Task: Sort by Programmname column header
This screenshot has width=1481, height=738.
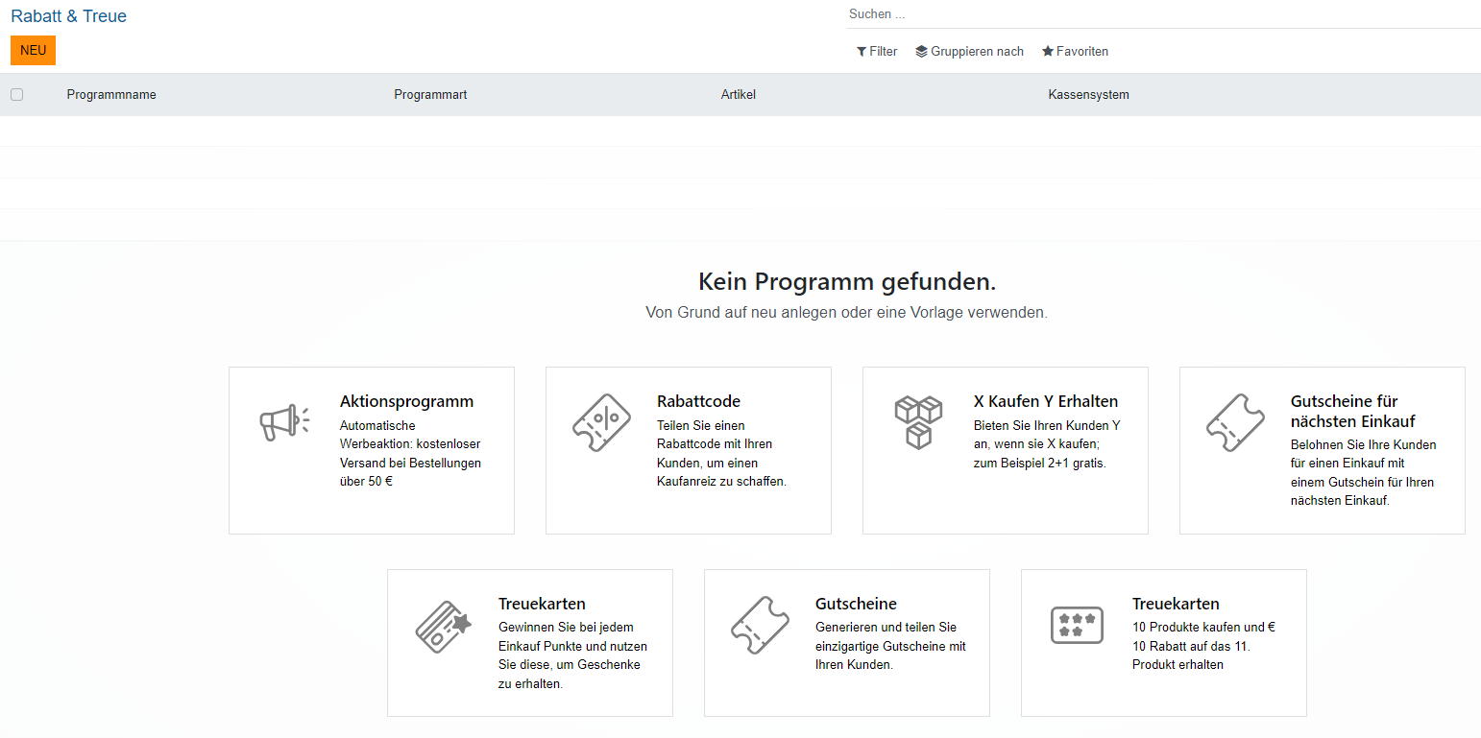Action: pyautogui.click(x=111, y=95)
